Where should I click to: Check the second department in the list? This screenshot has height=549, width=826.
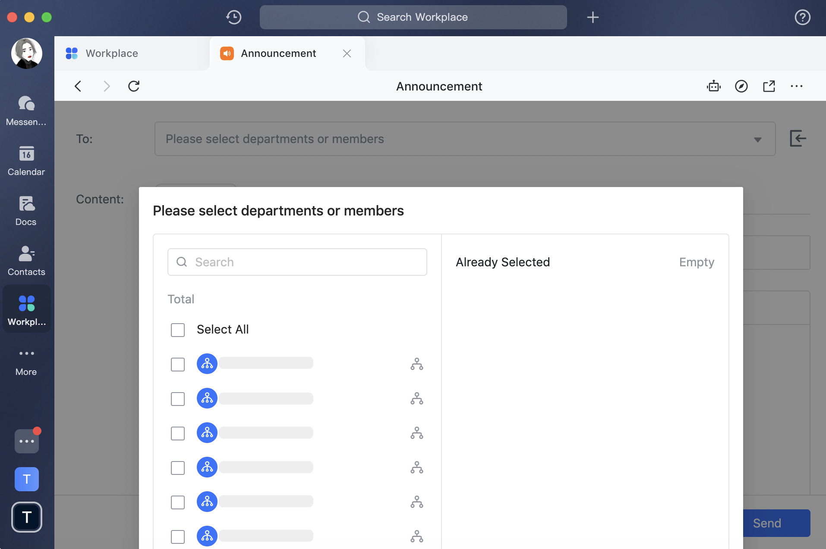click(177, 399)
